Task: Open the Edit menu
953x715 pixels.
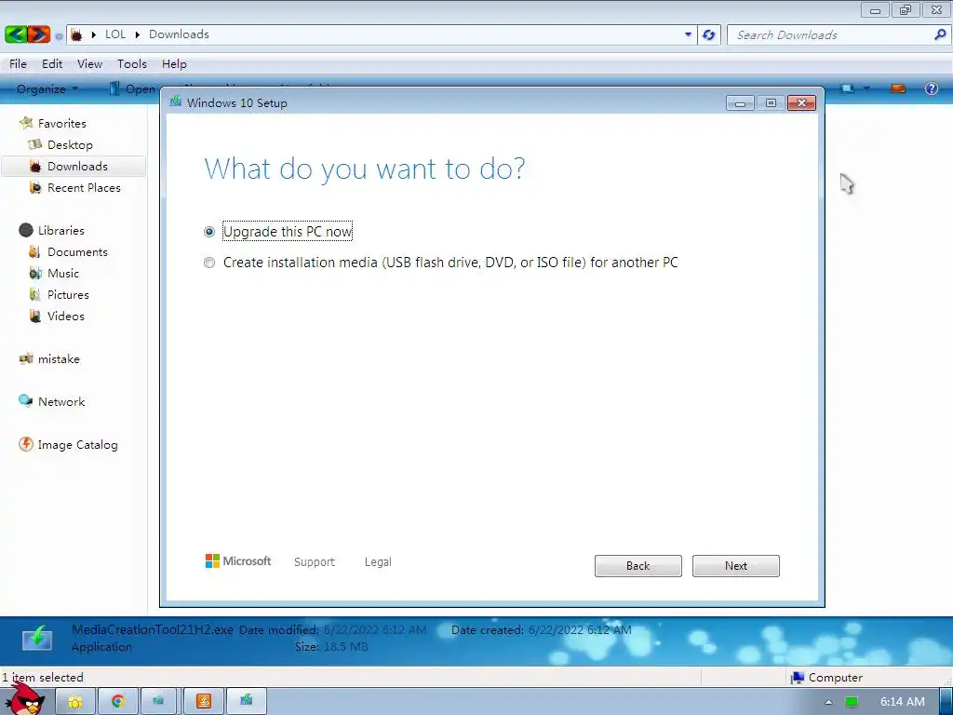Action: pos(52,64)
